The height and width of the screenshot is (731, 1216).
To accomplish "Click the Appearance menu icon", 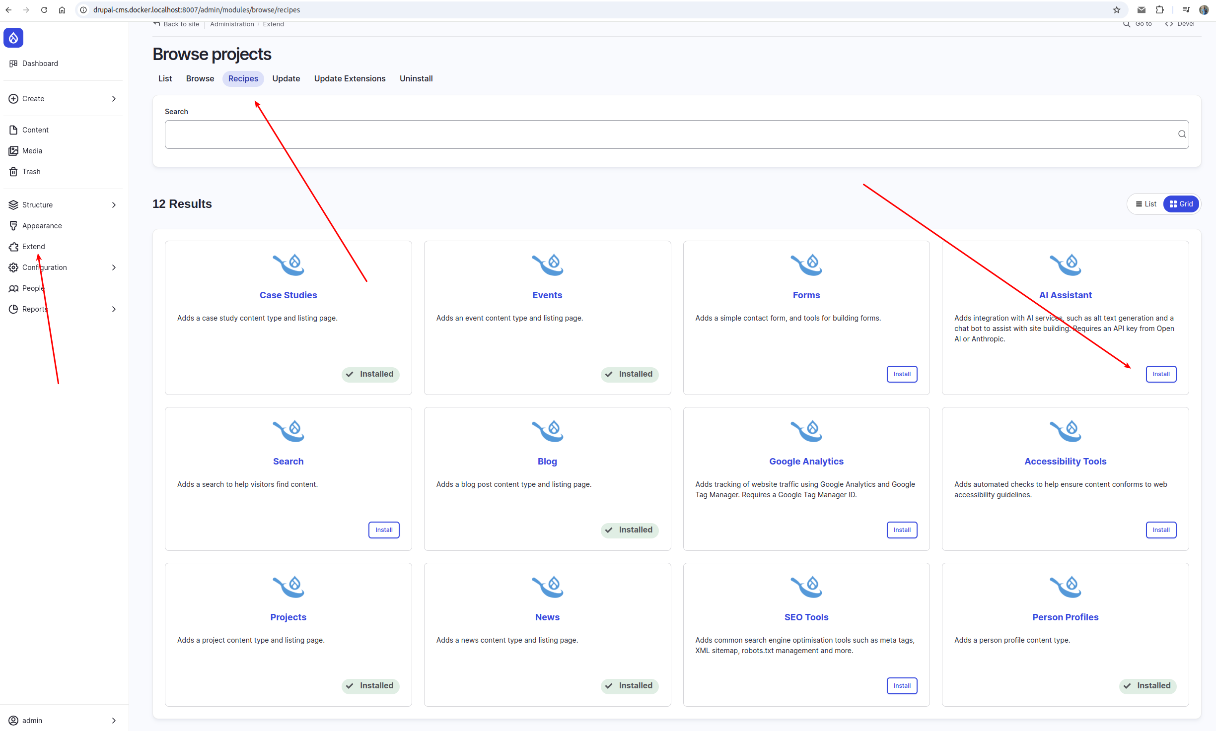I will (x=13, y=226).
